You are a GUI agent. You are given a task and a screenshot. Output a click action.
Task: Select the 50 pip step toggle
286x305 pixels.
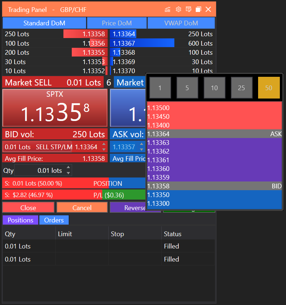(269, 88)
